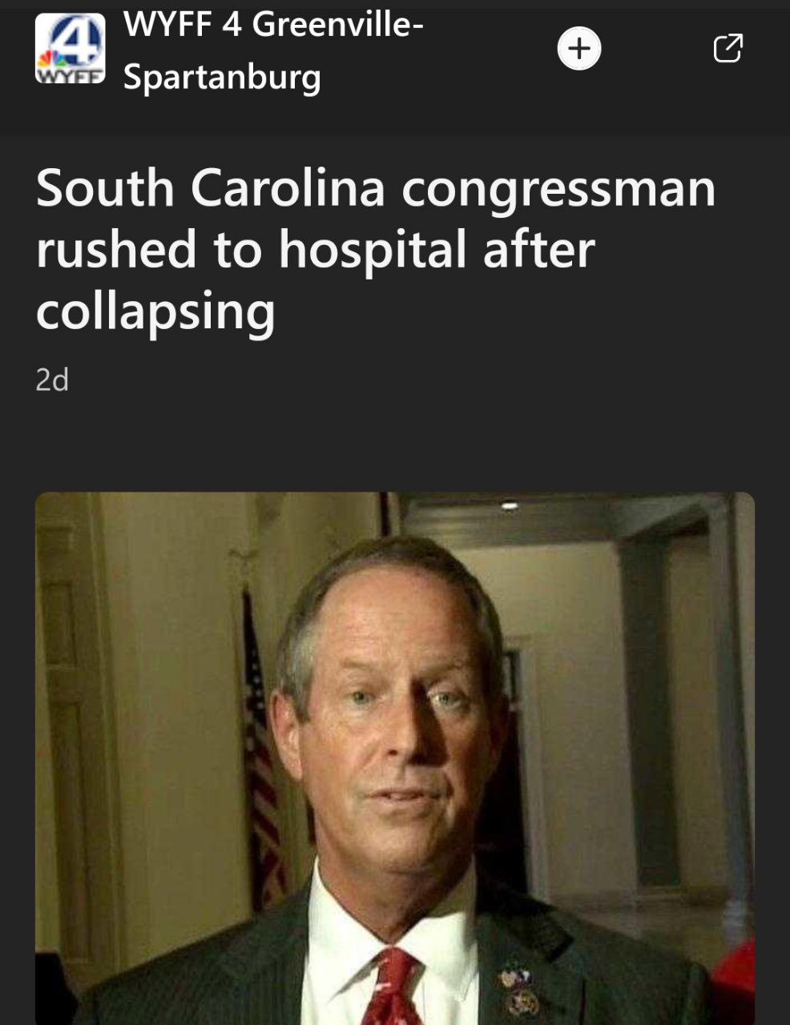Open the WYFF 4 Greenville-Spartanburg source name
Screen dimensions: 790x1025
273,50
